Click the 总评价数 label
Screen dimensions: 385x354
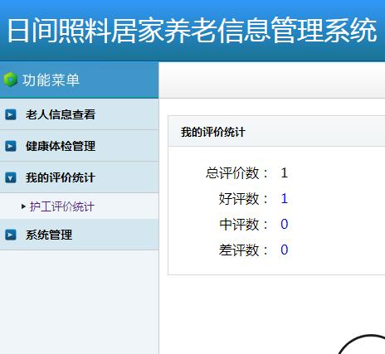(x=237, y=173)
